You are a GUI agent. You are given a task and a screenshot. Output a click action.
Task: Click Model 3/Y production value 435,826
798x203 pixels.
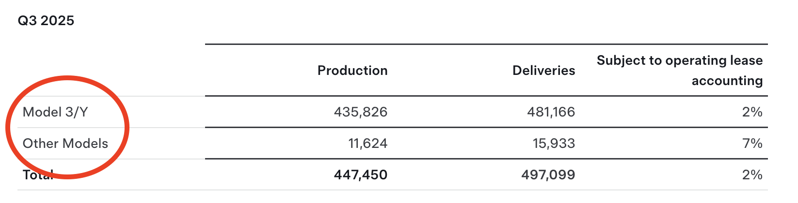pyautogui.click(x=360, y=112)
